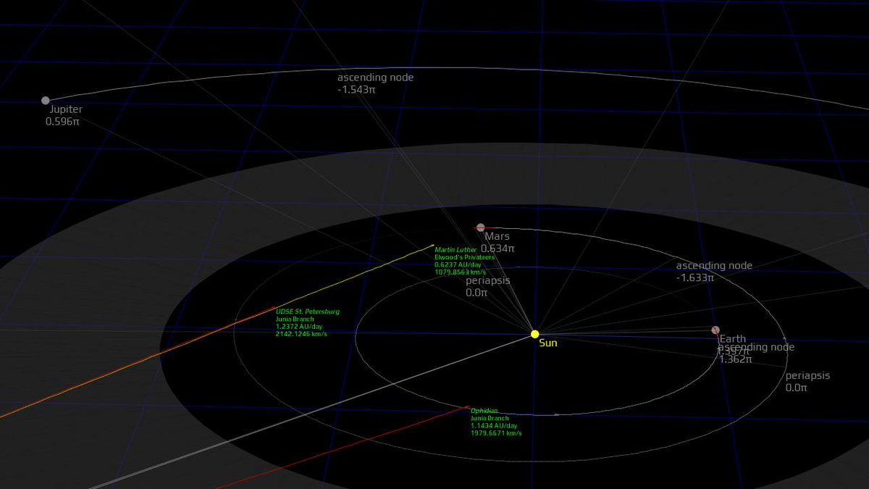This screenshot has height=489, width=869.
Task: Select the Earth planet marker dot
Action: 715,330
